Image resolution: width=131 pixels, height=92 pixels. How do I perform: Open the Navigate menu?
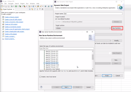pos(11,3)
